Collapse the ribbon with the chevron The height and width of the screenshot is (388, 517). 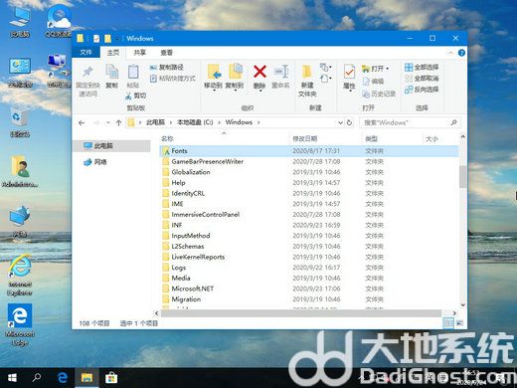click(450, 53)
